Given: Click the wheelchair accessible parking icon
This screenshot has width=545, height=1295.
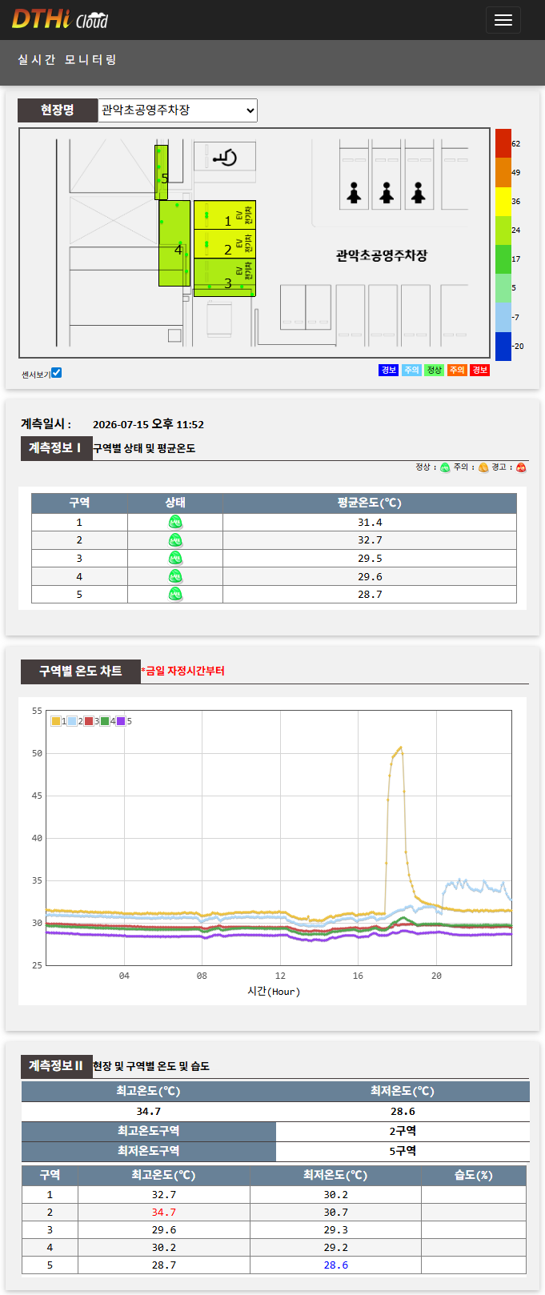Looking at the screenshot, I should (x=225, y=157).
